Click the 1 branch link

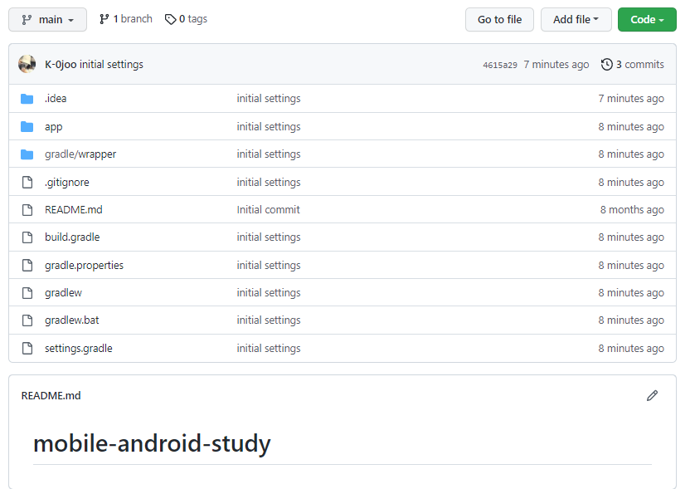[x=126, y=19]
